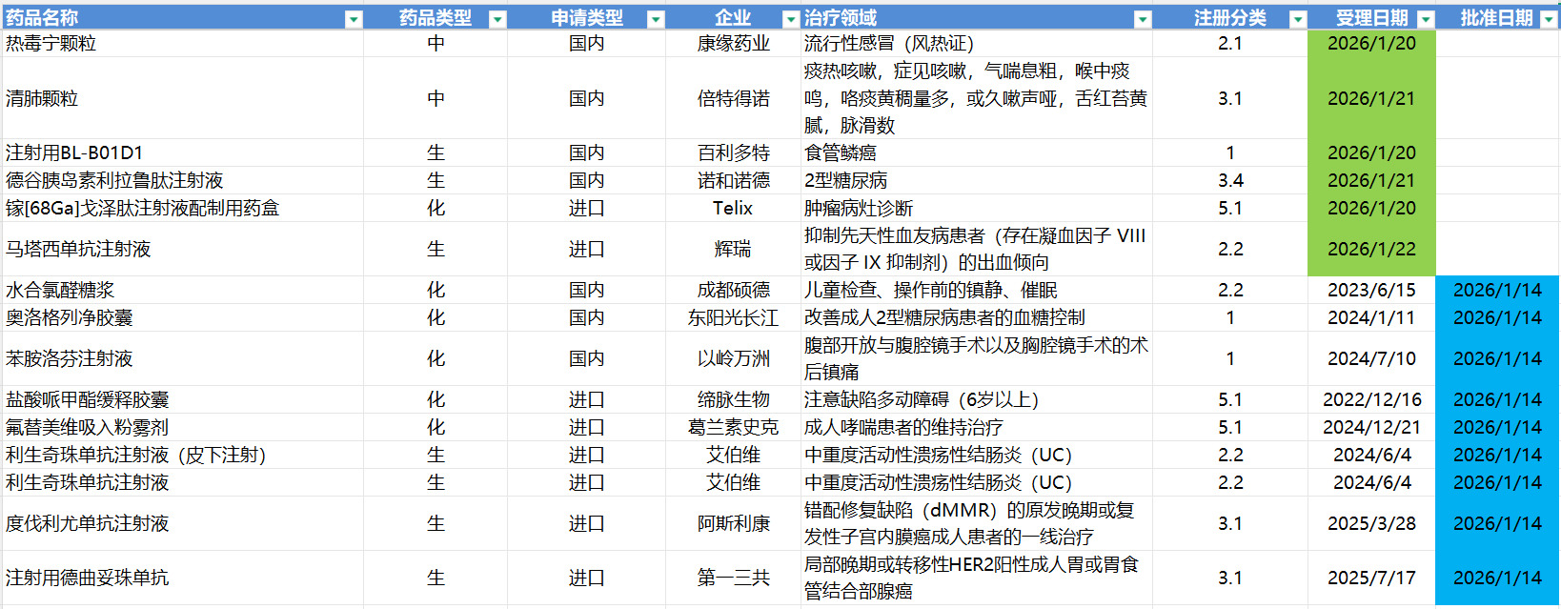Select the blue approval date cell for 注射用德曲妥珠单抗

pyautogui.click(x=1496, y=579)
